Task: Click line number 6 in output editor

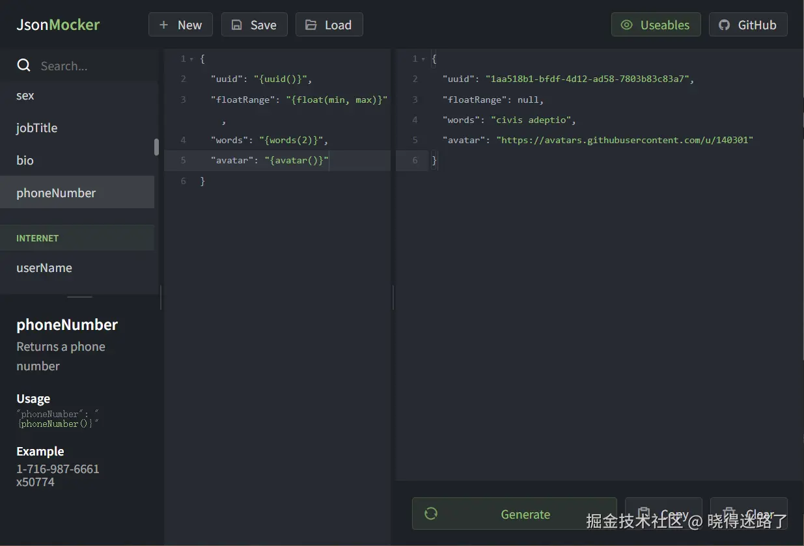Action: (415, 160)
